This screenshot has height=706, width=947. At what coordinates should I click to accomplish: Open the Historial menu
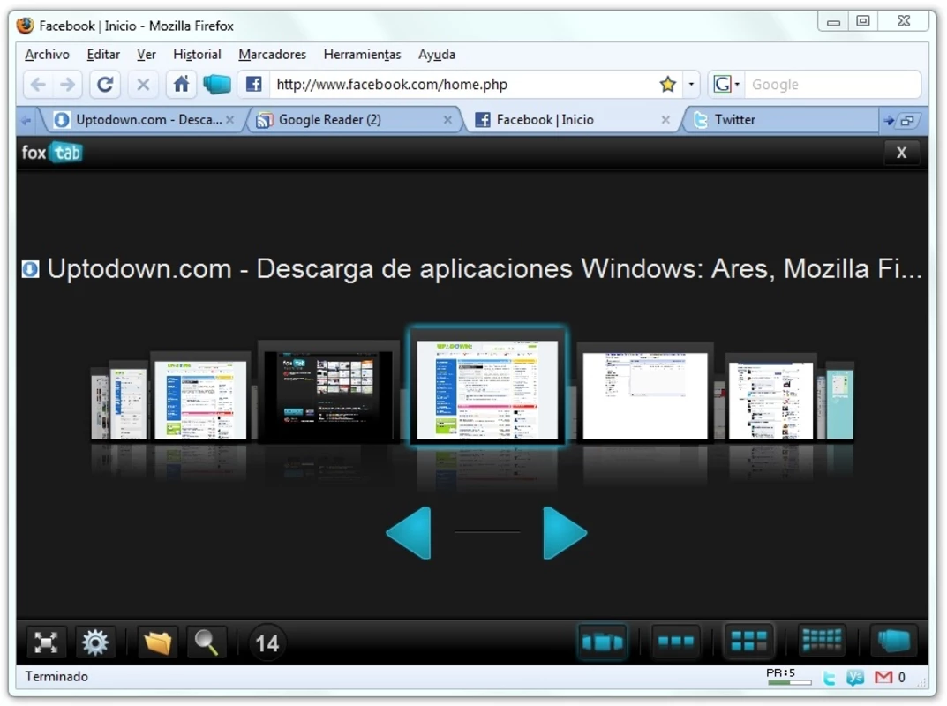click(197, 55)
